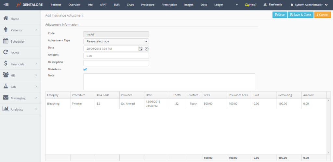Open the calendar date picker icon
Image resolution: width=333 pixels, height=162 pixels.
[x=140, y=48]
